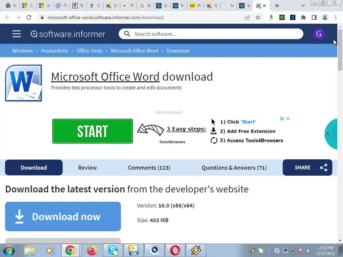This screenshot has height=257, width=343.
Task: Click the system tray volume icon
Action: (309, 250)
